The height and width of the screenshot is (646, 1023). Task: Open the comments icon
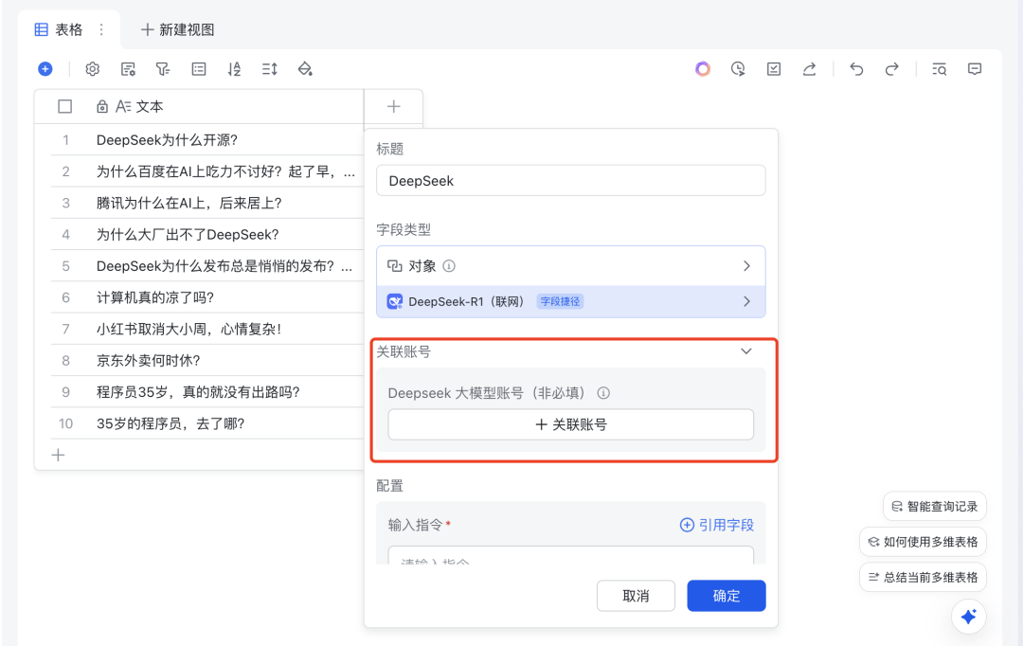coord(975,68)
